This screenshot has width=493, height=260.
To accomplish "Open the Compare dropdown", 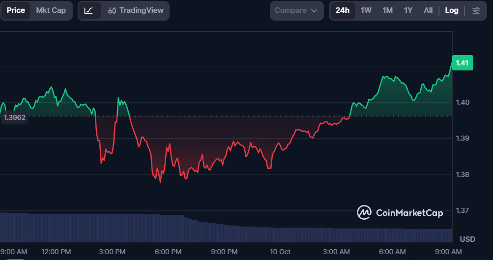I will click(x=296, y=11).
